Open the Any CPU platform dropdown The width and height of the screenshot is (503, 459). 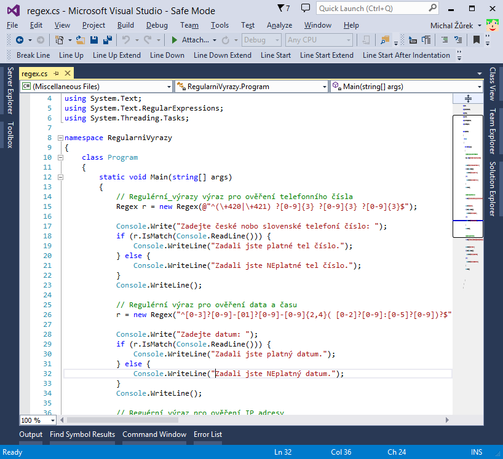pyautogui.click(x=318, y=40)
